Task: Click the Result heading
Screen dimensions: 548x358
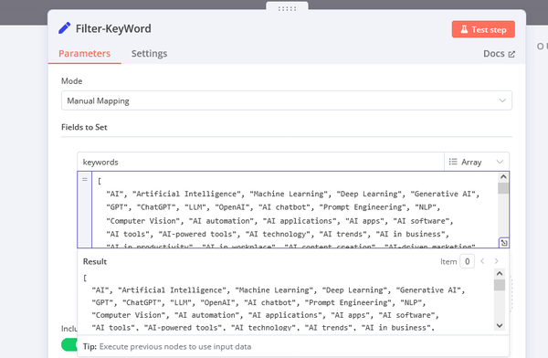Action: pyautogui.click(x=95, y=261)
